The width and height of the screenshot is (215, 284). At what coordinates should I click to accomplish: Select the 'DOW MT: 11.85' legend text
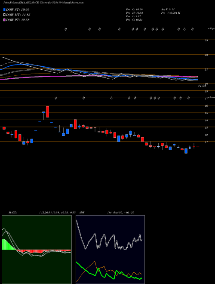(18, 15)
